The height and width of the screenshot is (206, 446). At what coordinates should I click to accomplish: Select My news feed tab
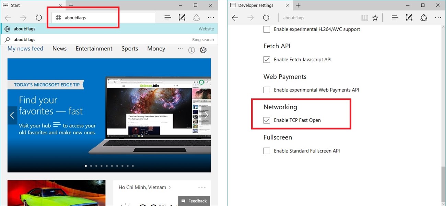(25, 49)
